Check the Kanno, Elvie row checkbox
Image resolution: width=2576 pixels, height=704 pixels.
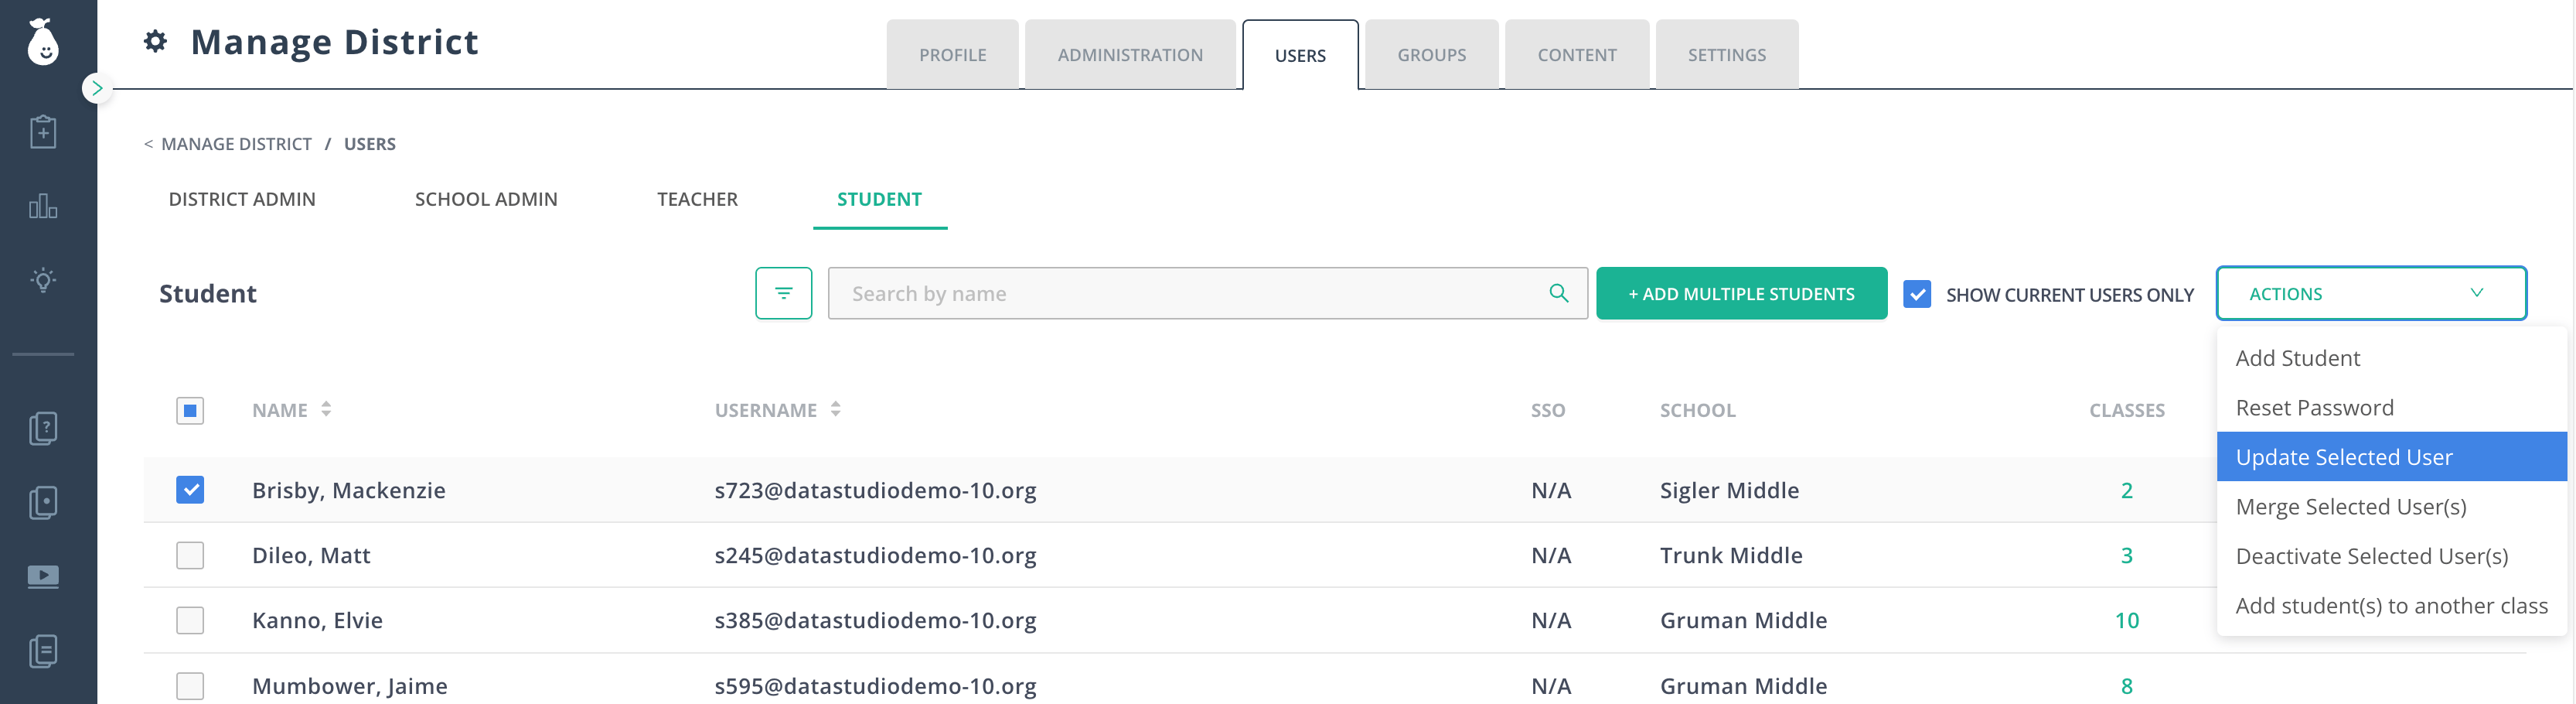pyautogui.click(x=190, y=620)
